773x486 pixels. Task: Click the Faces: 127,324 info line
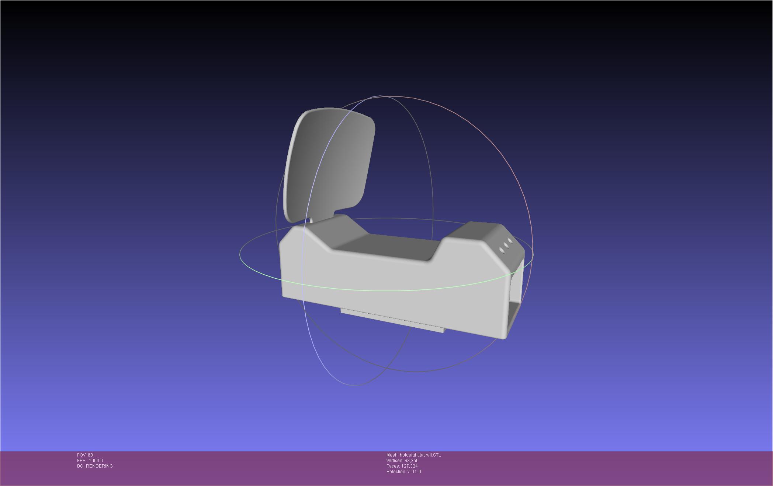click(x=402, y=466)
